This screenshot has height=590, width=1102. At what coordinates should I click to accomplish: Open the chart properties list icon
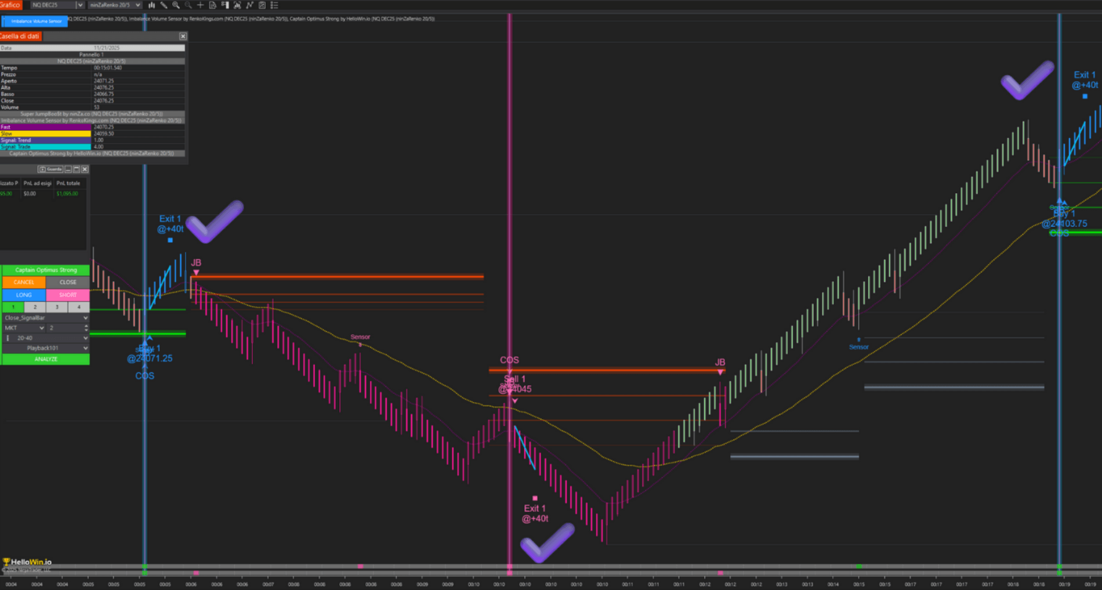pos(274,5)
